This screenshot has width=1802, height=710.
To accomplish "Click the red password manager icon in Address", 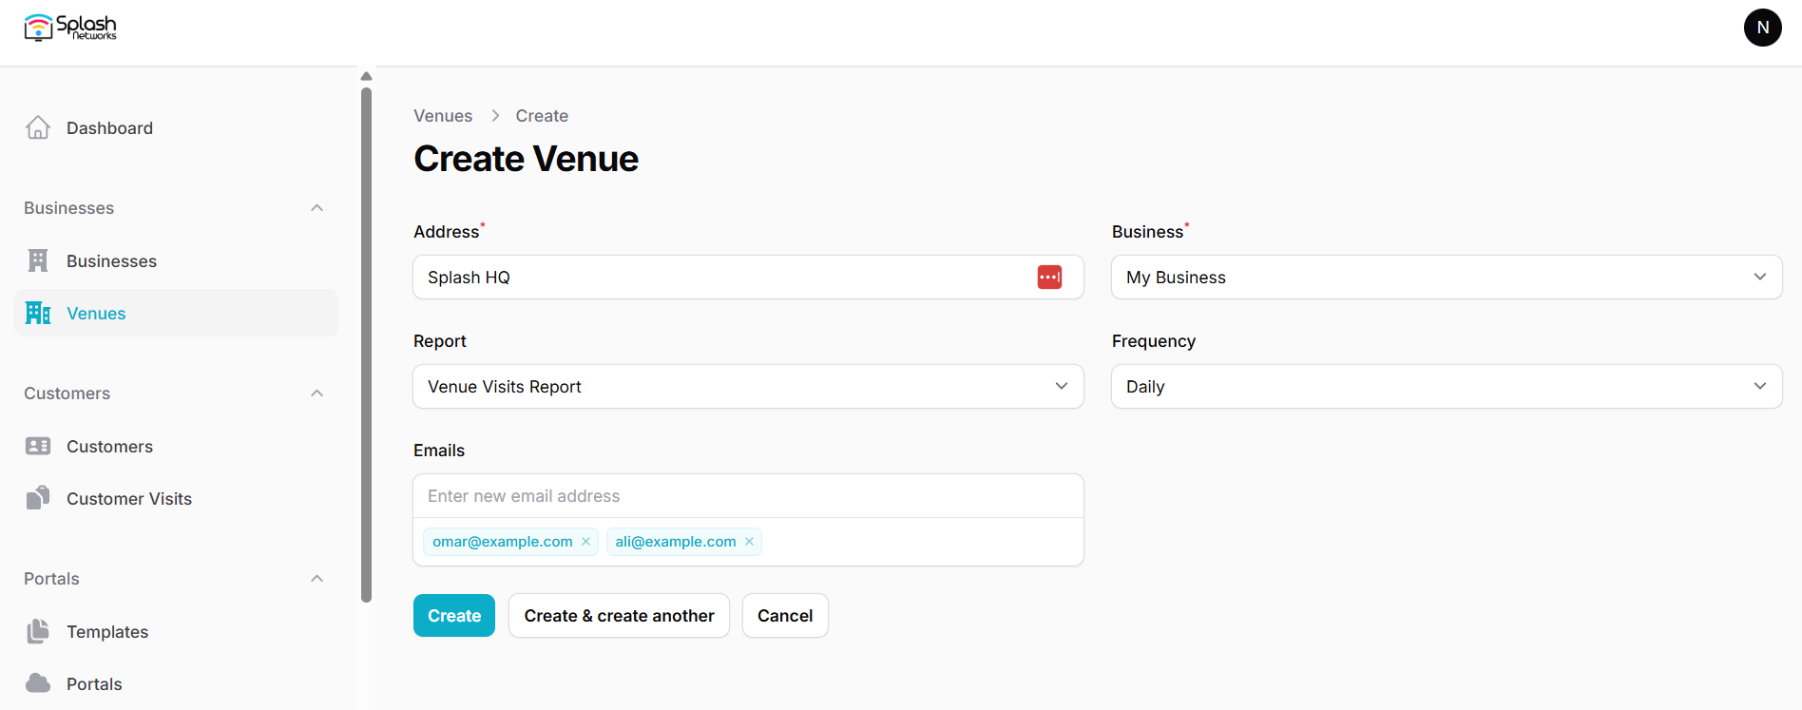I will click(x=1049, y=277).
